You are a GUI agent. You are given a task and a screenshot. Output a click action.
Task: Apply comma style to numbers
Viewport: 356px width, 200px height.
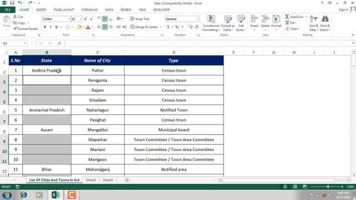click(x=182, y=27)
